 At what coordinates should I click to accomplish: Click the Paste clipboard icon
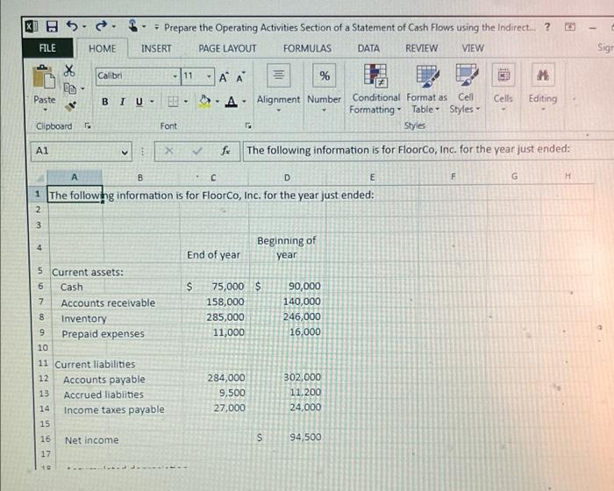pyautogui.click(x=44, y=77)
